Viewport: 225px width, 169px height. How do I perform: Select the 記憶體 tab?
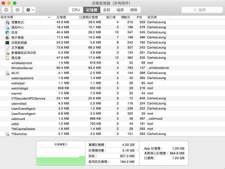(x=92, y=10)
